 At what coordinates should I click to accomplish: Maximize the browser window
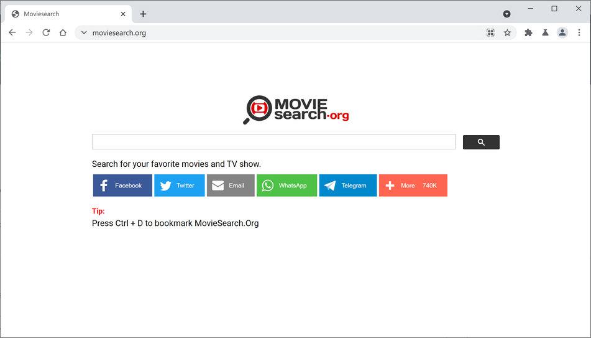pyautogui.click(x=554, y=8)
